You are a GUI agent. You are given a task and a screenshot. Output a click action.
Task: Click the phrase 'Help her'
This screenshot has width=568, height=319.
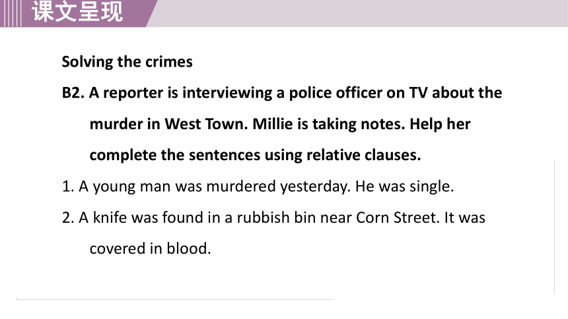[440, 125]
